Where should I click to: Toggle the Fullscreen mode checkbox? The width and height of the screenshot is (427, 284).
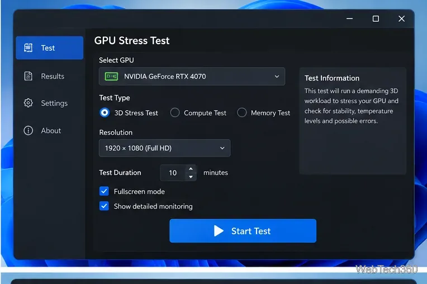[x=104, y=191]
